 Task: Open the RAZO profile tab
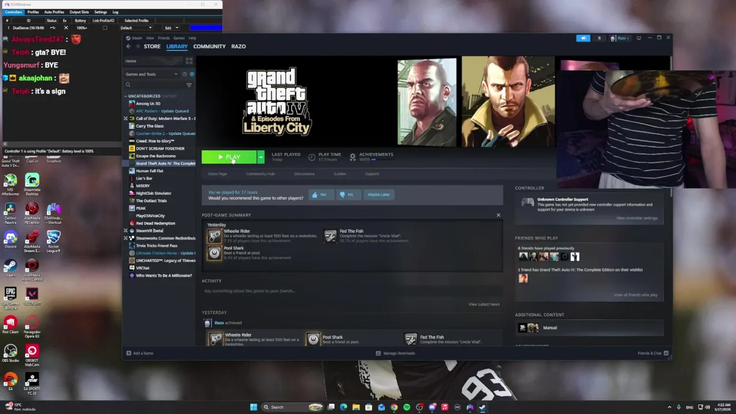(238, 47)
